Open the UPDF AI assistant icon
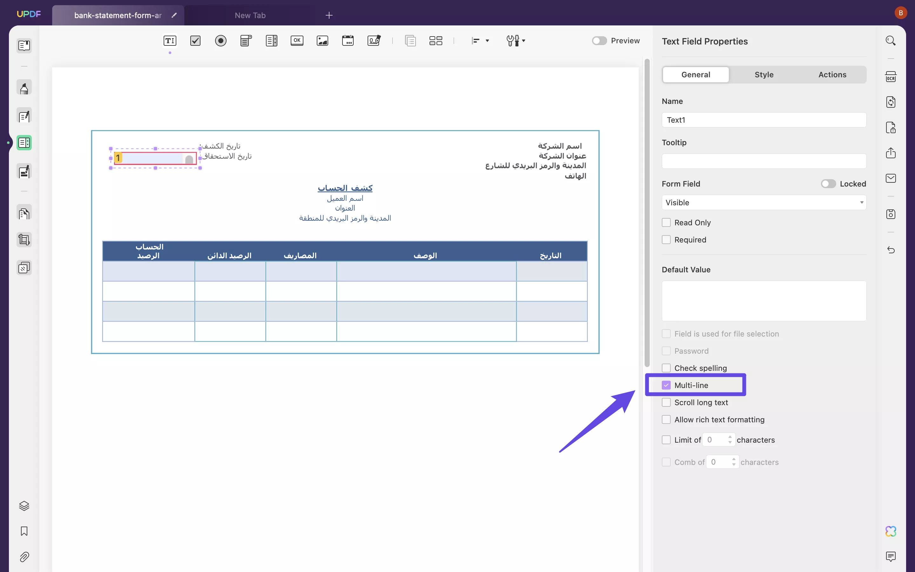The width and height of the screenshot is (915, 572). pos(891,531)
